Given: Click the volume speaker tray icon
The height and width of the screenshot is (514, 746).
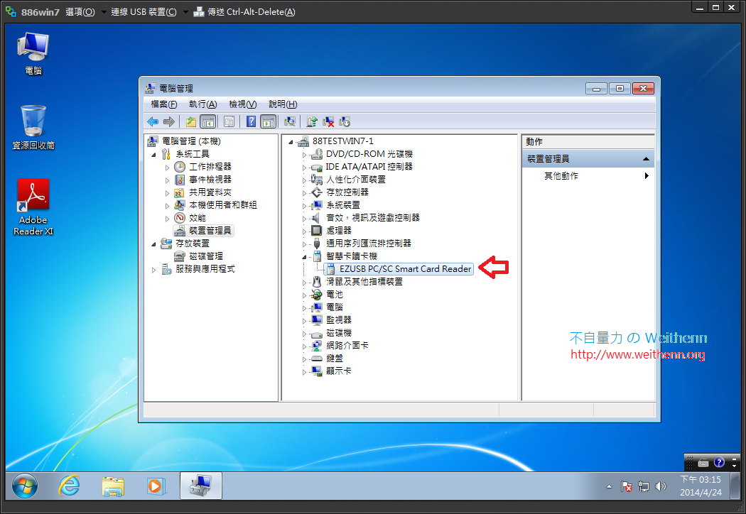Looking at the screenshot, I should pyautogui.click(x=660, y=486).
